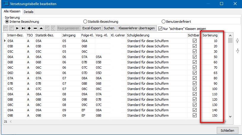Screen dimensions: 242x135
Task: Click Reorganisieren button
Action: click(x=69, y=28)
